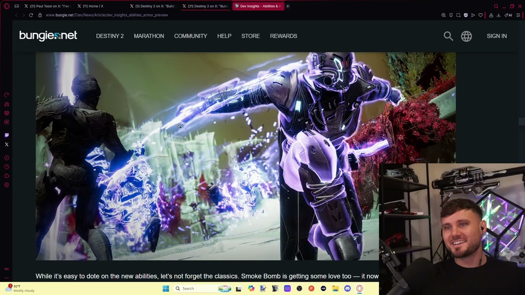This screenshot has width=525, height=295.
Task: Add page to bookmarks heart icon
Action: point(480,15)
